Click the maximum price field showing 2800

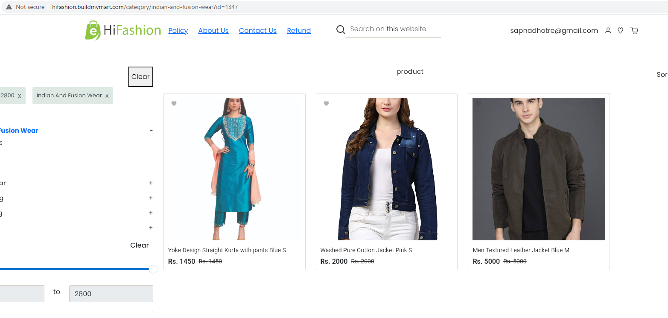pos(111,294)
